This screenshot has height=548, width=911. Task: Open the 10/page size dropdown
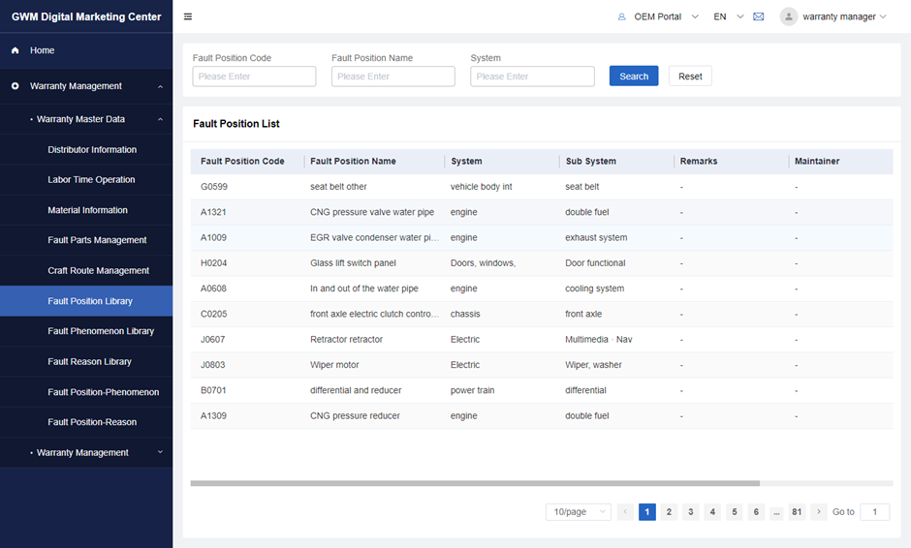(578, 511)
